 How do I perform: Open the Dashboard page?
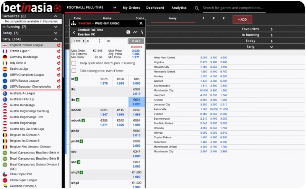pyautogui.click(x=155, y=8)
